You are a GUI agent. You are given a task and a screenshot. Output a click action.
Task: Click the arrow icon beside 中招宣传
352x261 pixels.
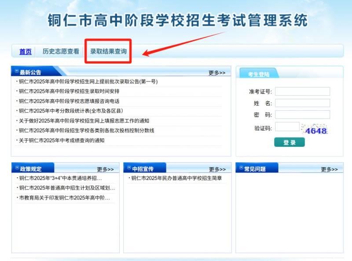(x=129, y=168)
